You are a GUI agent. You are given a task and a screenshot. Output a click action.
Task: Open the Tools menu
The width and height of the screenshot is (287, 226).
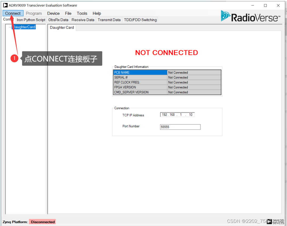[x=82, y=13]
